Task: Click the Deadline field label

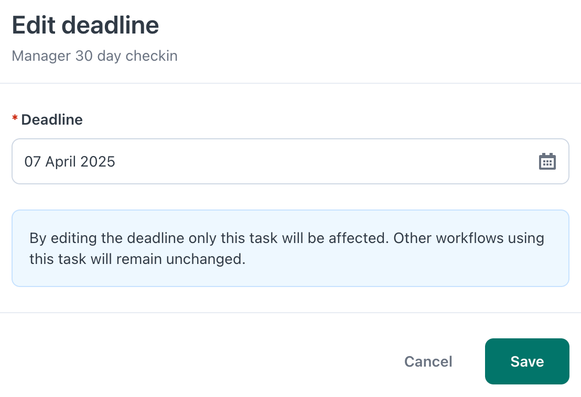Action: pos(52,119)
